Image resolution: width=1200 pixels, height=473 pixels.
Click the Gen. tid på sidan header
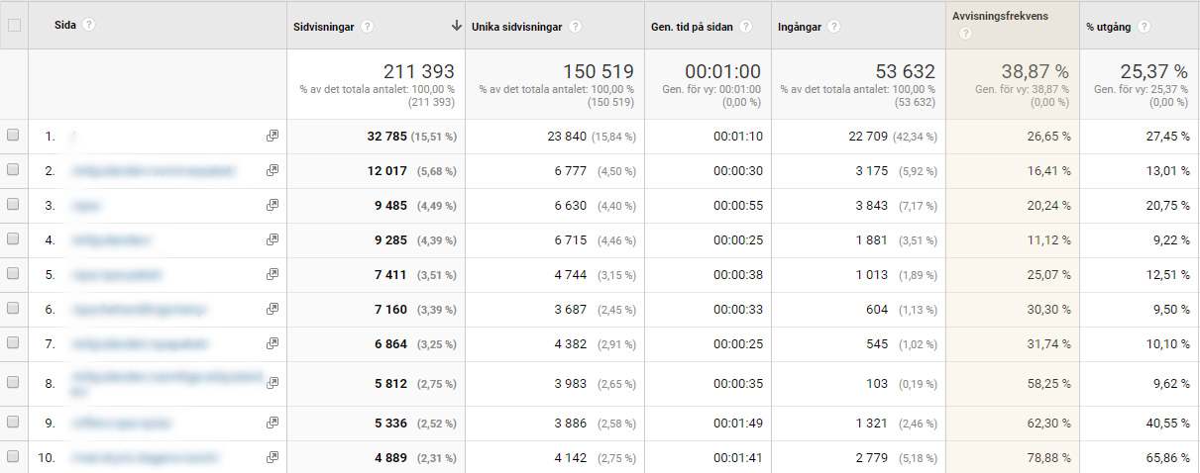click(692, 27)
